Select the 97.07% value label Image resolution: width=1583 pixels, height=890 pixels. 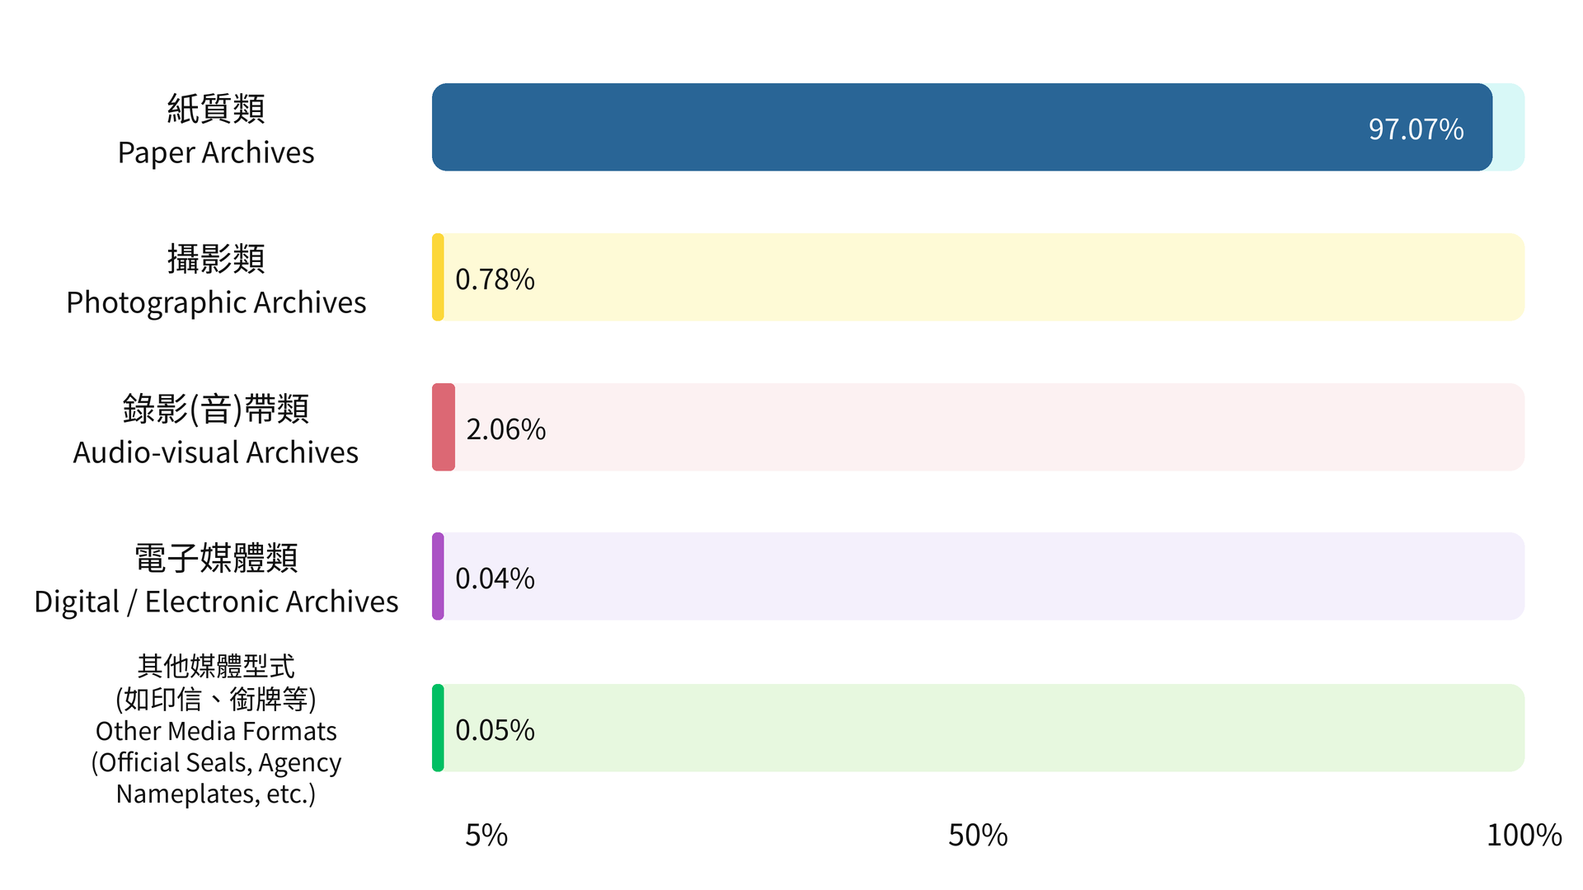pos(1416,129)
